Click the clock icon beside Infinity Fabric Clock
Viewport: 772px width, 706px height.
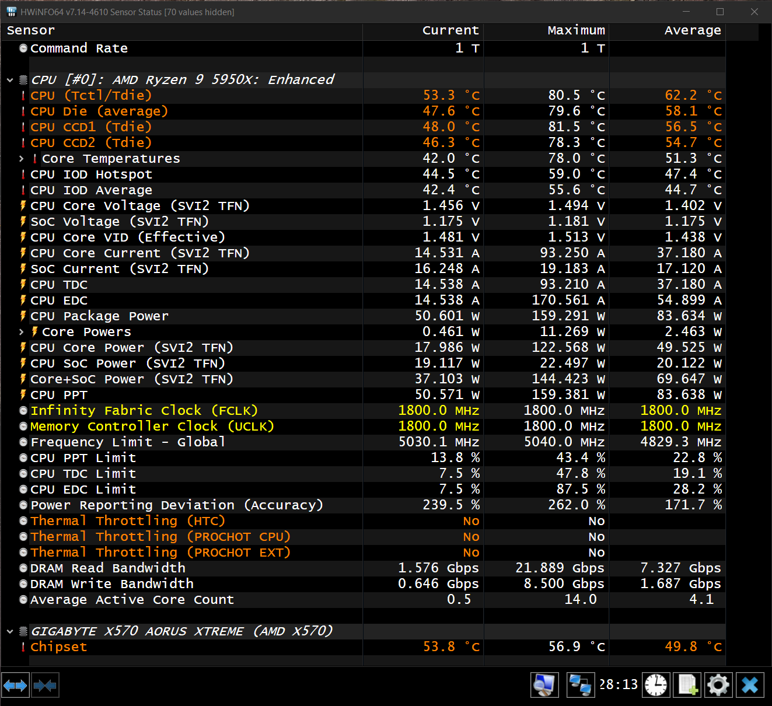(x=23, y=411)
